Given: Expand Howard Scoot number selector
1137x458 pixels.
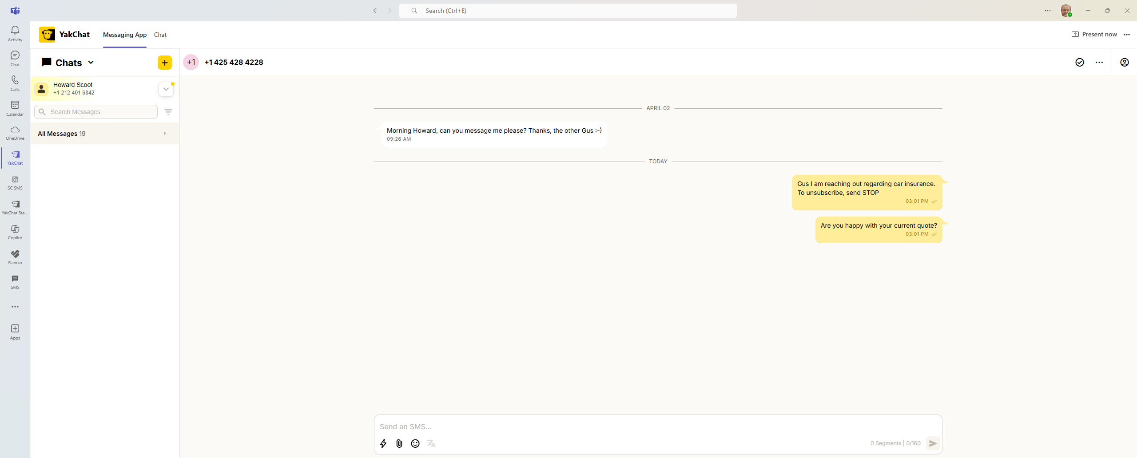Looking at the screenshot, I should 166,89.
